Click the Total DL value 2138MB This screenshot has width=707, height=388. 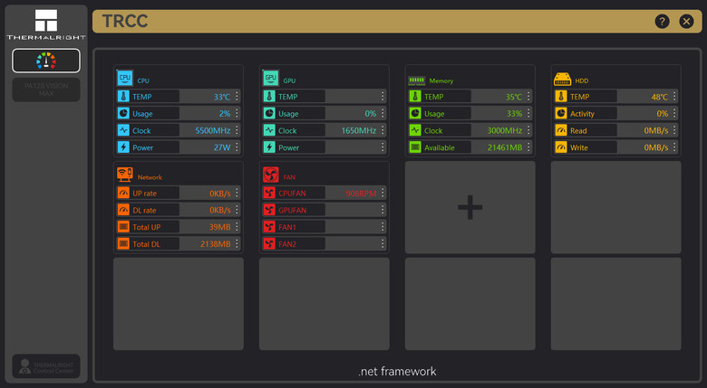[216, 244]
